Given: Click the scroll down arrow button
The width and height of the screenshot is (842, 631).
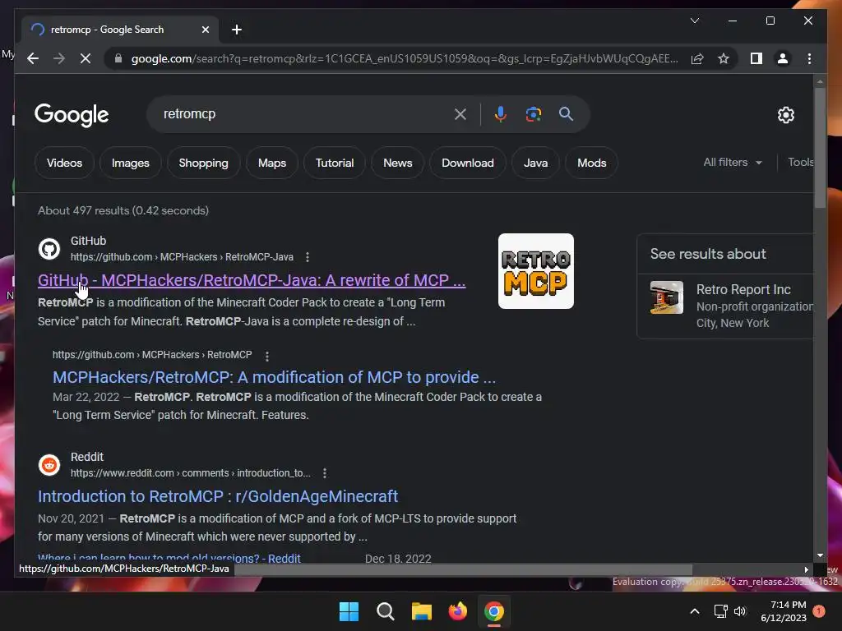Looking at the screenshot, I should coord(820,555).
